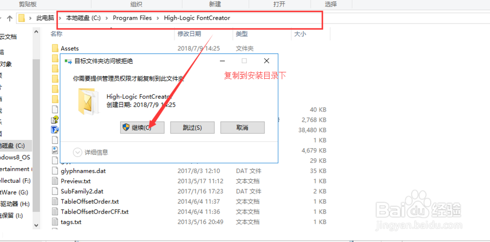Click the 2018/7/9 14:25 date of Assets
490x242 pixels.
pos(199,48)
